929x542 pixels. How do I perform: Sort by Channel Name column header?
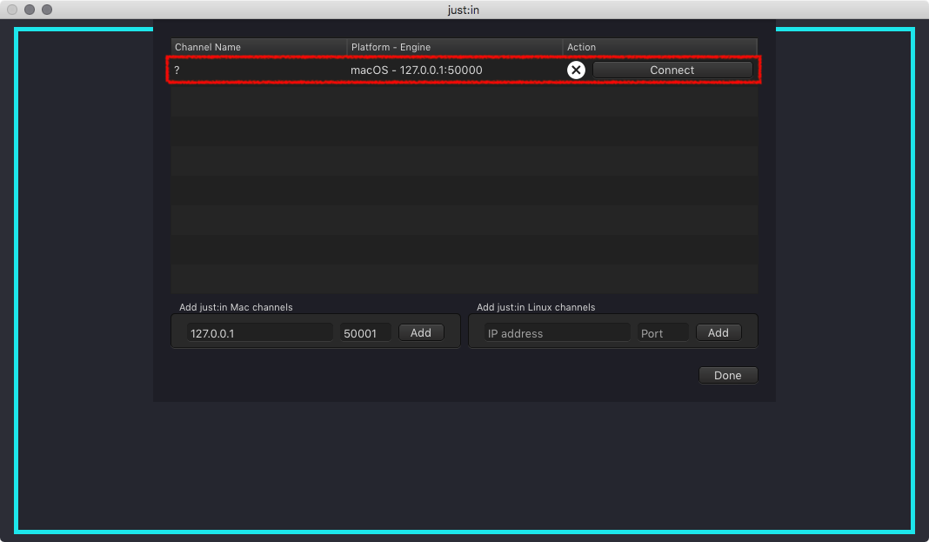[x=259, y=47]
